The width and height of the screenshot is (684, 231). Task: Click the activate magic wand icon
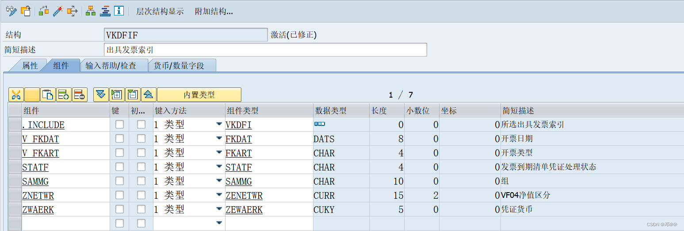58,11
